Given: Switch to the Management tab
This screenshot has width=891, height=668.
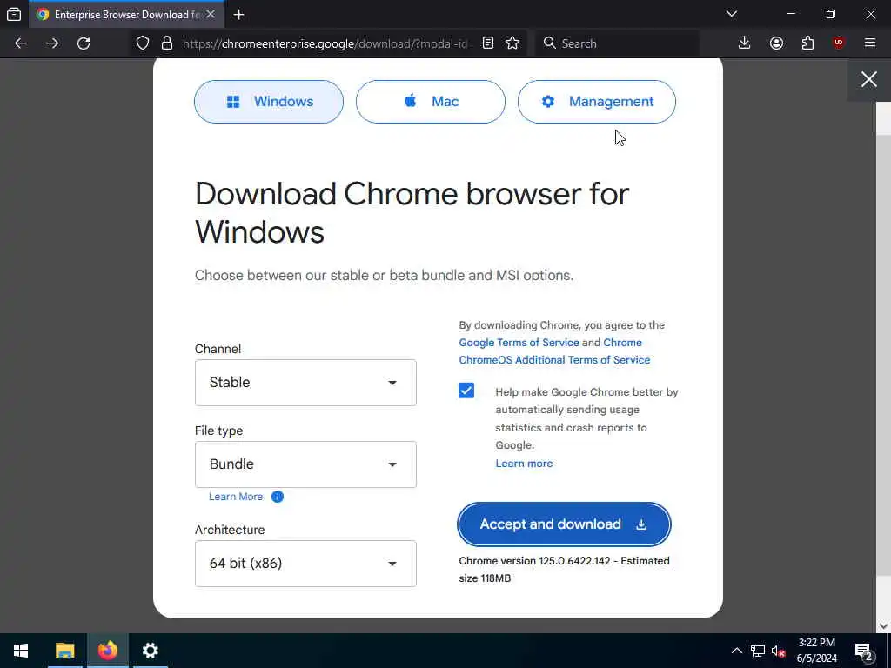Looking at the screenshot, I should pyautogui.click(x=597, y=102).
